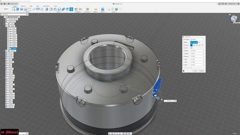Choose the Press Pull tool icon

coord(47,9)
